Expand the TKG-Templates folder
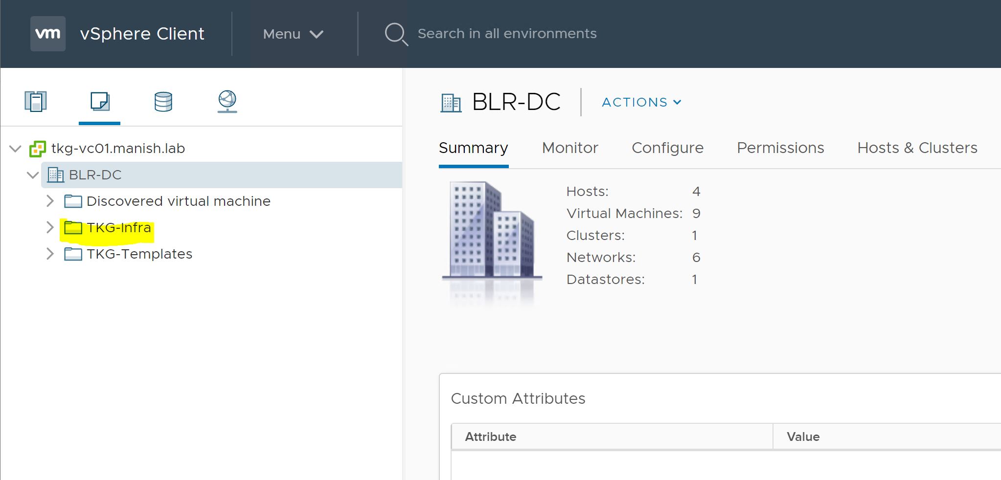Viewport: 1001px width, 480px height. [50, 254]
